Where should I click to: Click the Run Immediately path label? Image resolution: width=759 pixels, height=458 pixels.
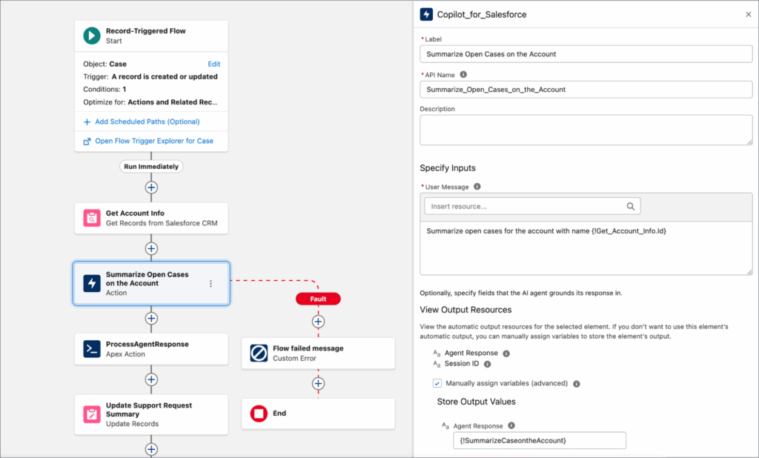click(151, 167)
